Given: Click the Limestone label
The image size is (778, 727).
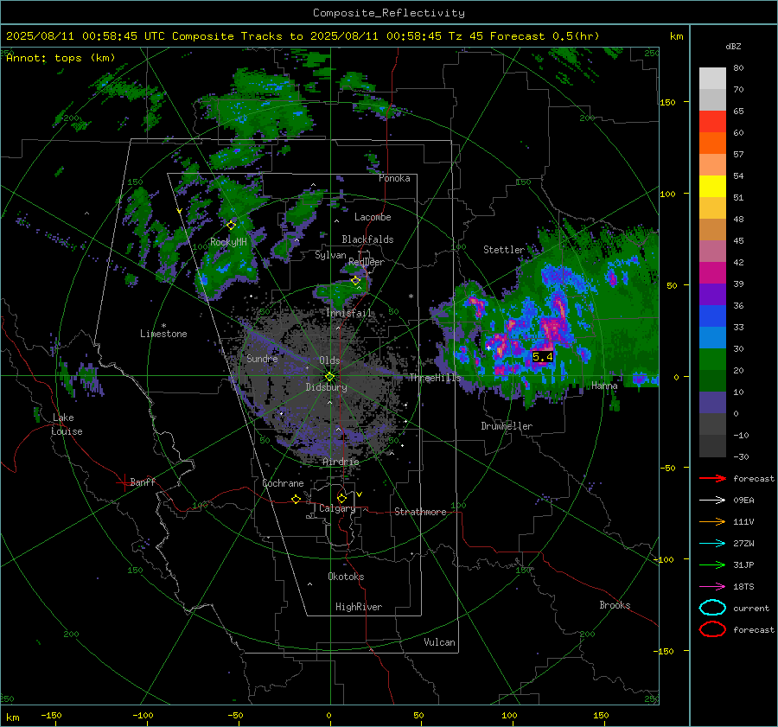Looking at the screenshot, I should (x=163, y=334).
